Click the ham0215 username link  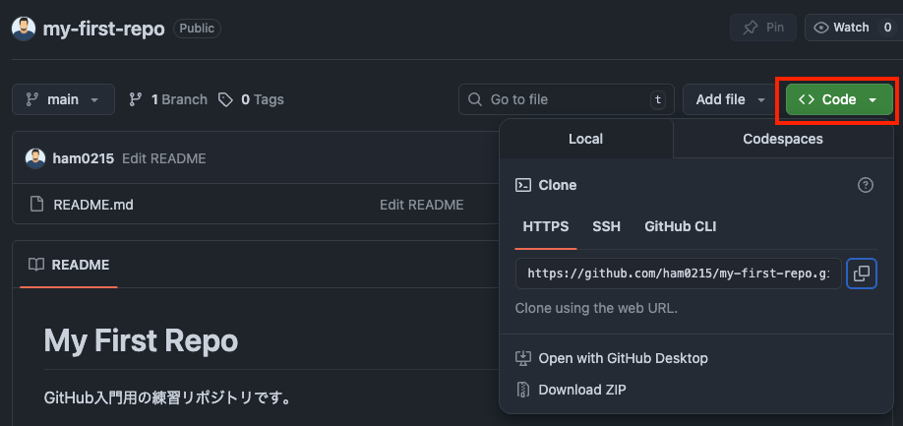[x=84, y=158]
